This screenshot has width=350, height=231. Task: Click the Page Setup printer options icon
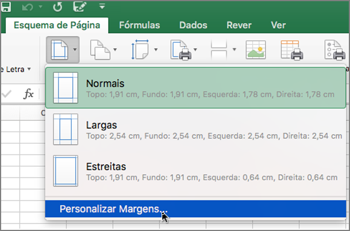pyautogui.click(x=335, y=50)
